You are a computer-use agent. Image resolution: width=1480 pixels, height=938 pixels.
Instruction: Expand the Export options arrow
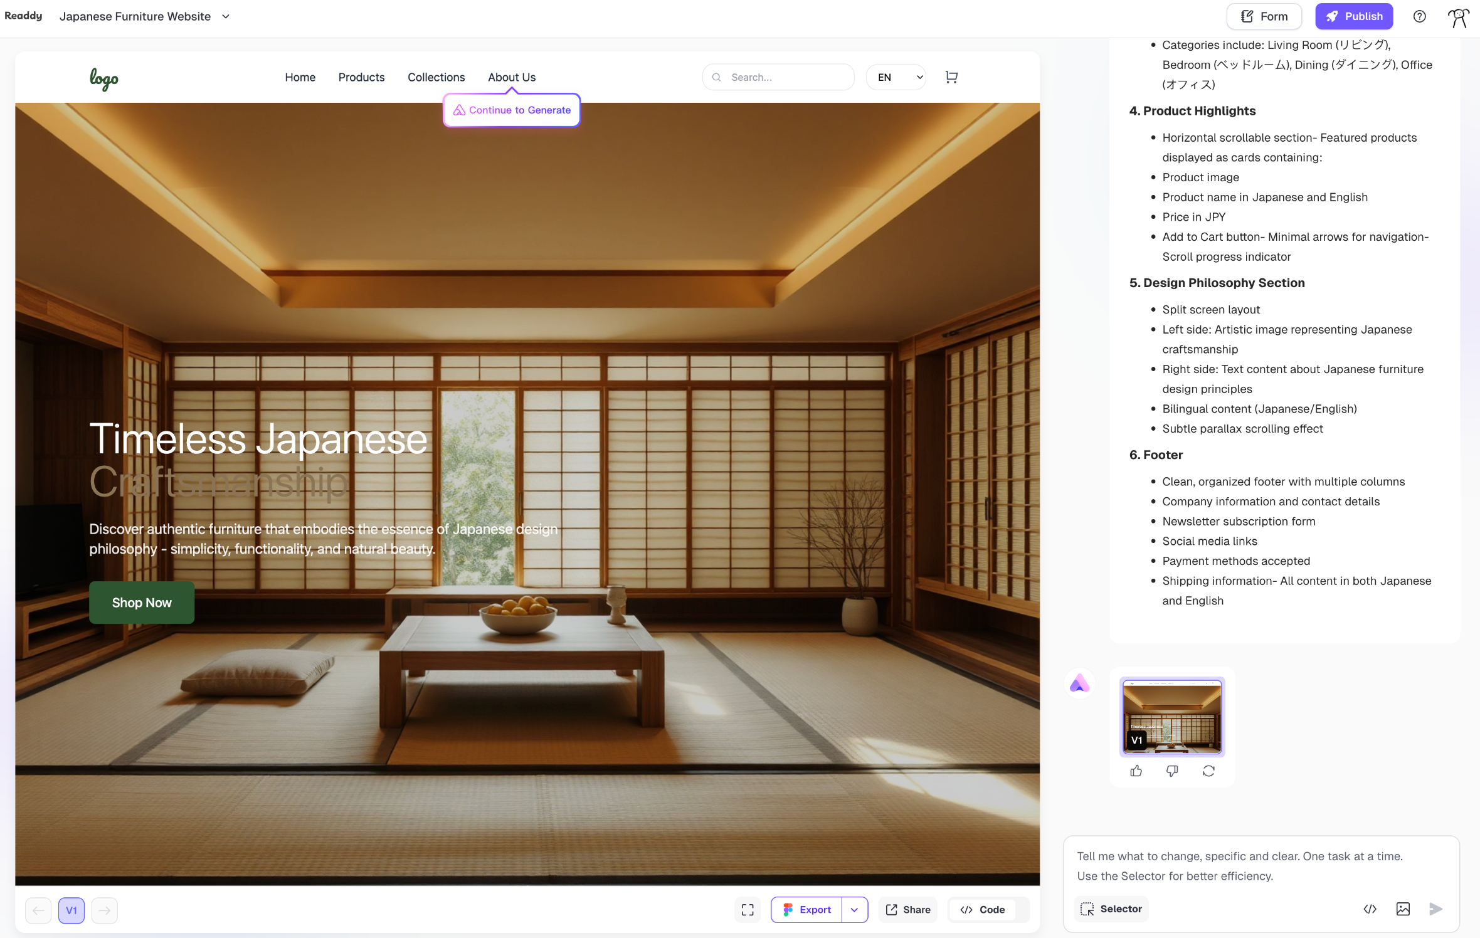(x=854, y=910)
